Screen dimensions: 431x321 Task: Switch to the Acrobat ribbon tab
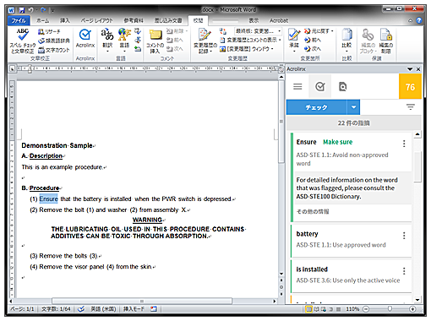point(279,20)
